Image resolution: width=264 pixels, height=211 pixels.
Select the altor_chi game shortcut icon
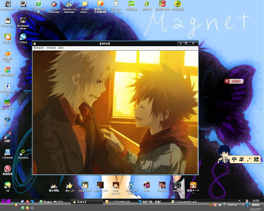tap(69, 187)
